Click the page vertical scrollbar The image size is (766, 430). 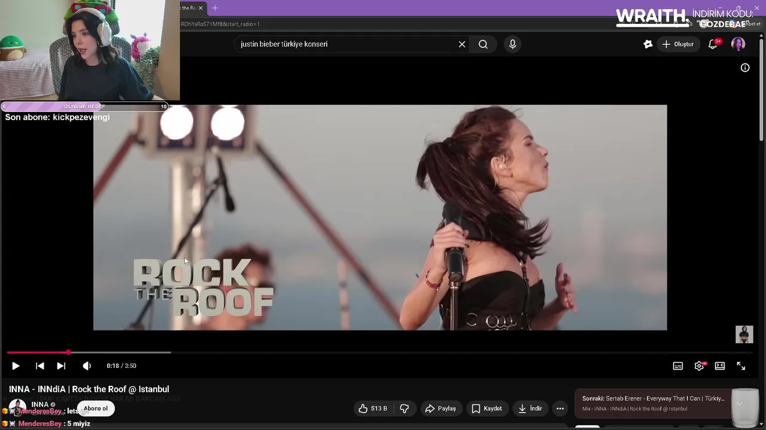point(762,90)
